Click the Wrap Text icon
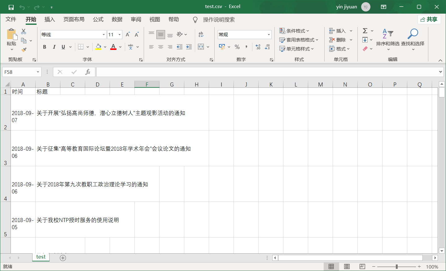446x271 pixels. click(201, 34)
